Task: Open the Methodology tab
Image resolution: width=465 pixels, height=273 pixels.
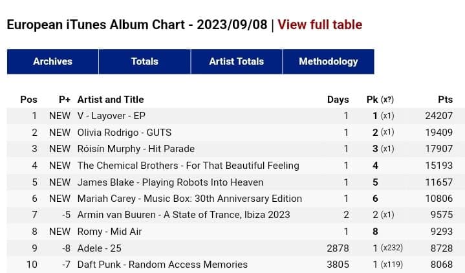Action: click(x=328, y=61)
